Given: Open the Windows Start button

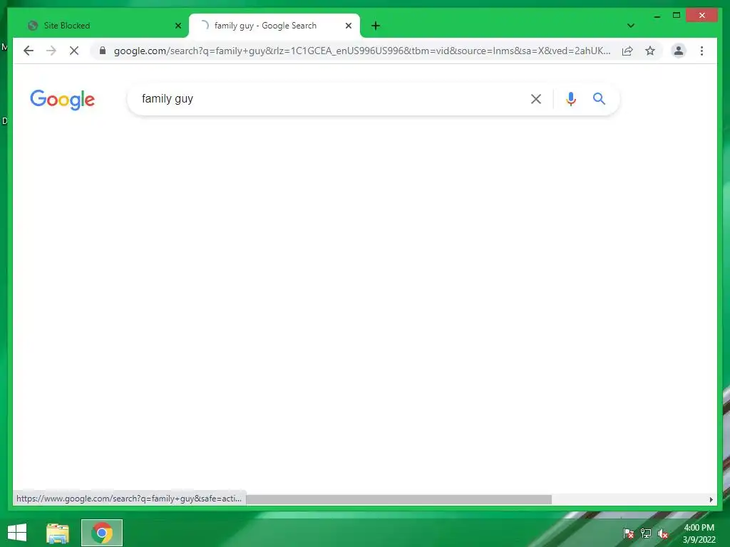Looking at the screenshot, I should (x=17, y=533).
